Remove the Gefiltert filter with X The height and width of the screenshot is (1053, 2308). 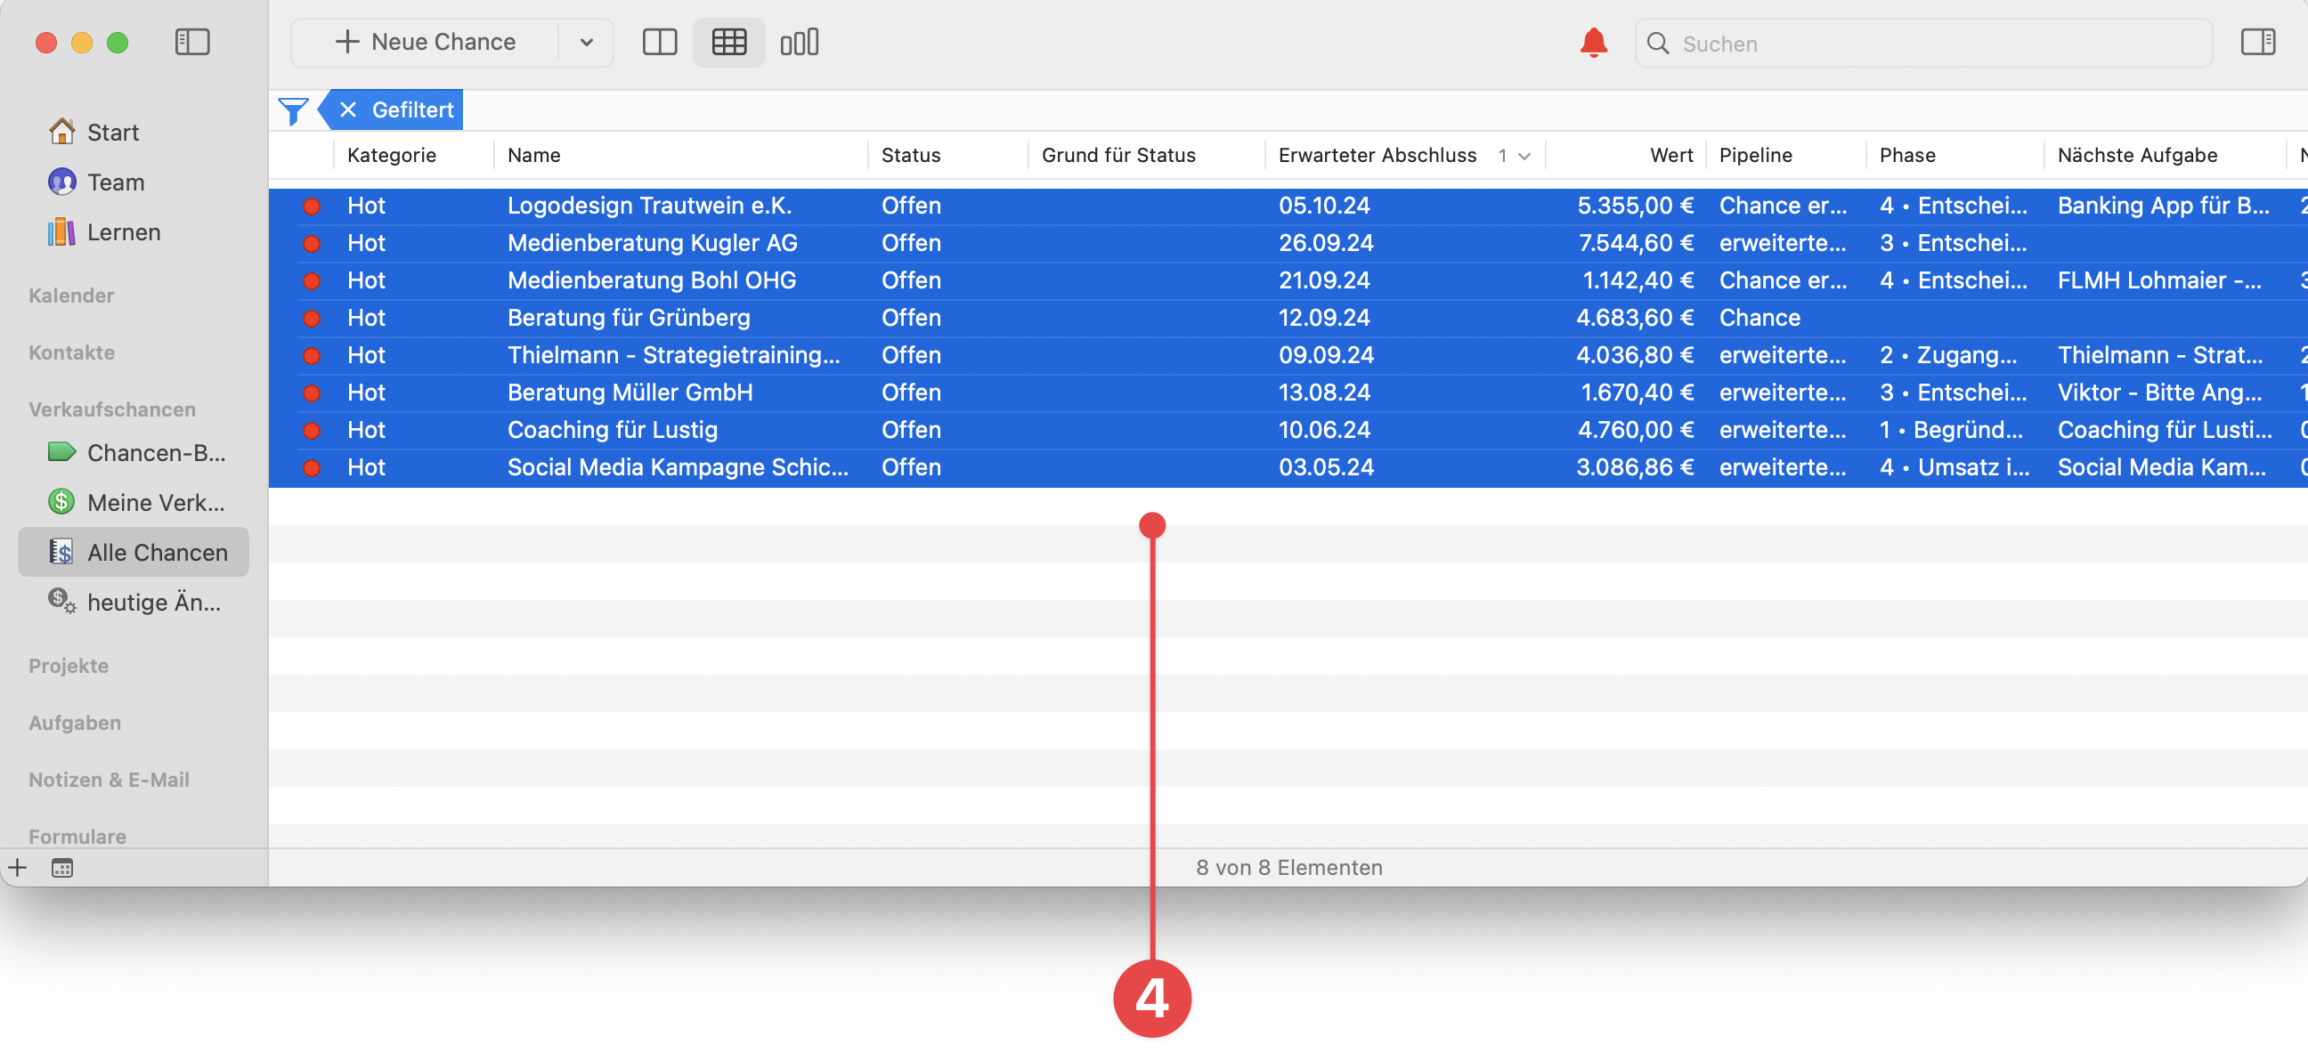click(x=347, y=110)
